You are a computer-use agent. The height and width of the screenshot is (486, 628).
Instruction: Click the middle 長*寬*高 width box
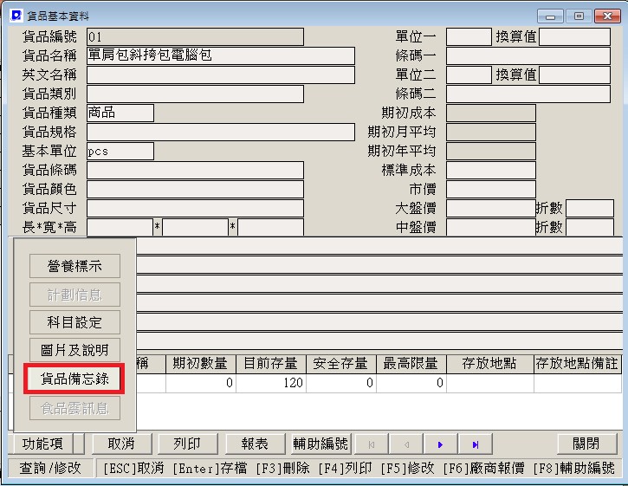[x=195, y=227]
